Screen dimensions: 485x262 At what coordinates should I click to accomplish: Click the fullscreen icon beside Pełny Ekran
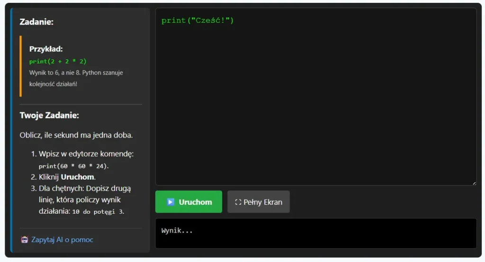(x=238, y=202)
